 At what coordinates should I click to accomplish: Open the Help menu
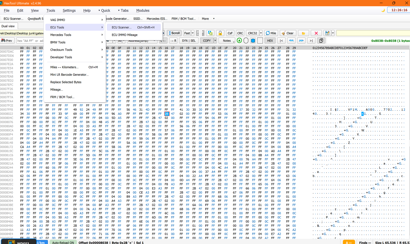pos(87,10)
